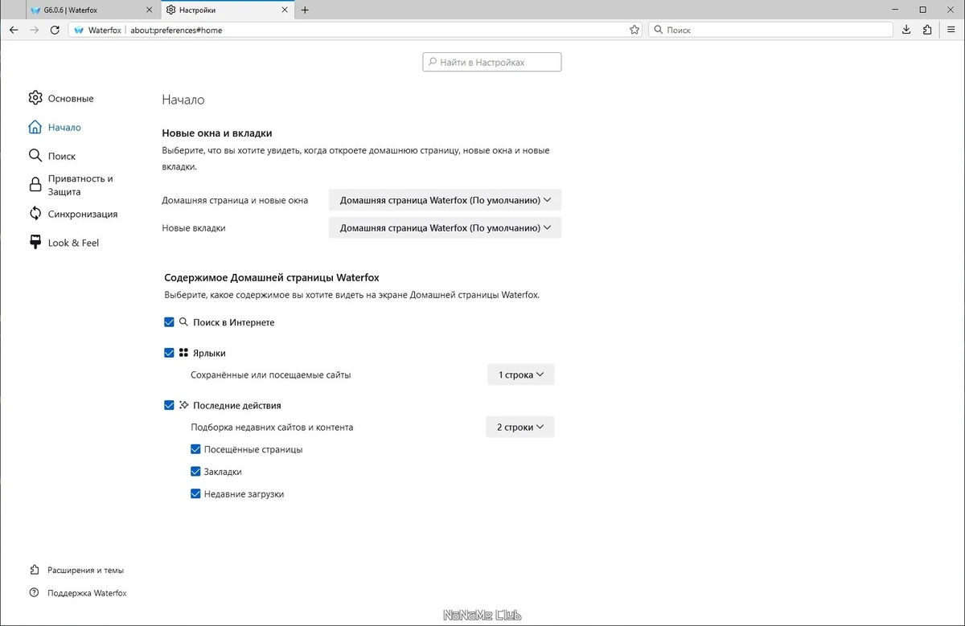Image resolution: width=965 pixels, height=626 pixels.
Task: Open the Downloads panel icon
Action: point(906,30)
